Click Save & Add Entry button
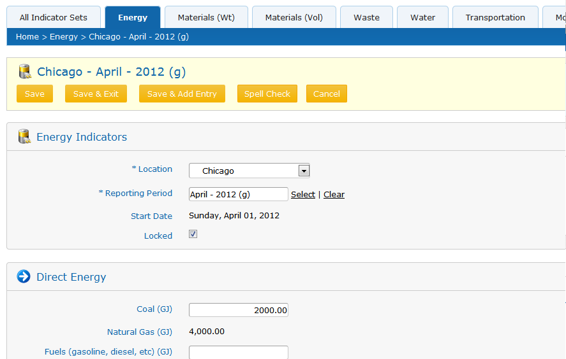 point(182,94)
